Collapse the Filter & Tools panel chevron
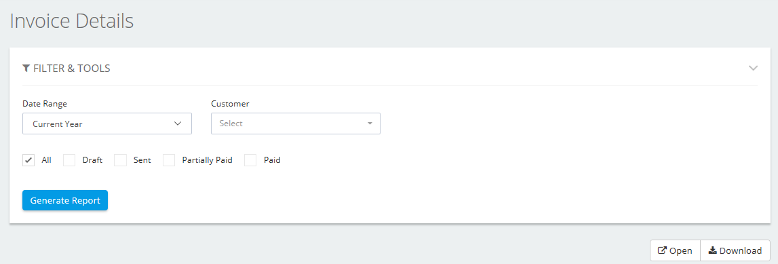The width and height of the screenshot is (778, 264). point(753,68)
